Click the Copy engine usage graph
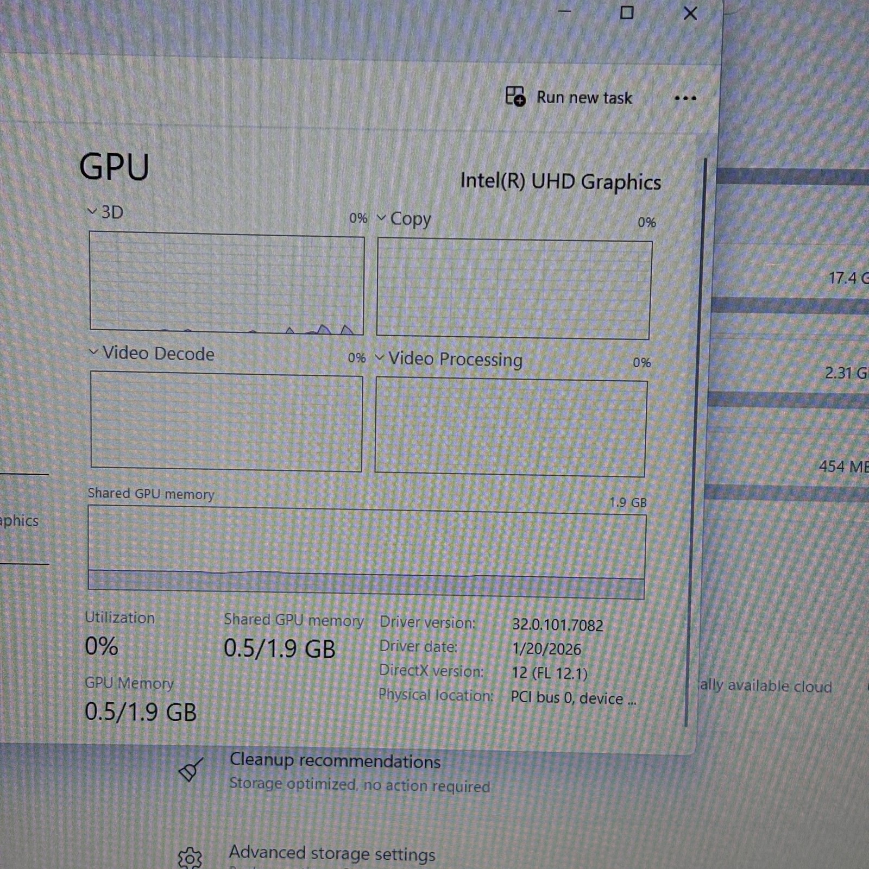 [x=514, y=289]
